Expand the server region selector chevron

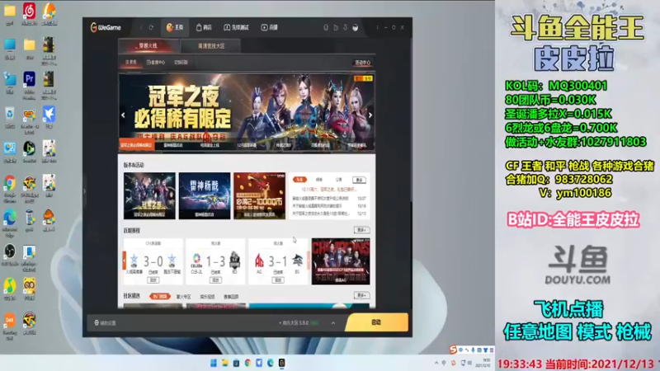pos(333,323)
